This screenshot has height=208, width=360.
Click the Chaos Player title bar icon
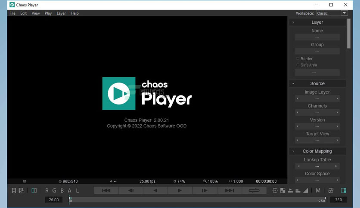(12, 5)
